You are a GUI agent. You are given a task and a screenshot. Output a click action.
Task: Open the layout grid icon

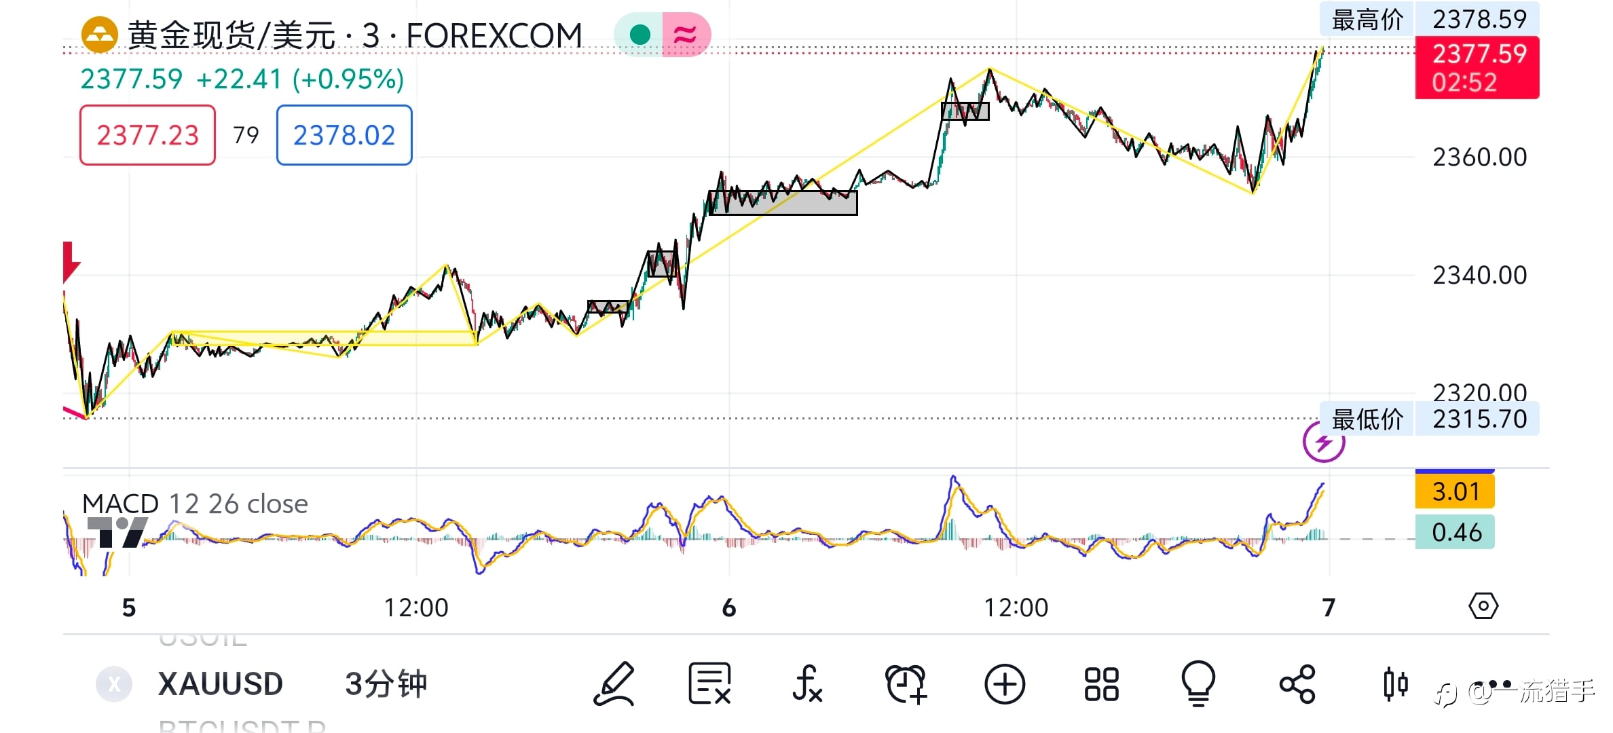[1101, 683]
